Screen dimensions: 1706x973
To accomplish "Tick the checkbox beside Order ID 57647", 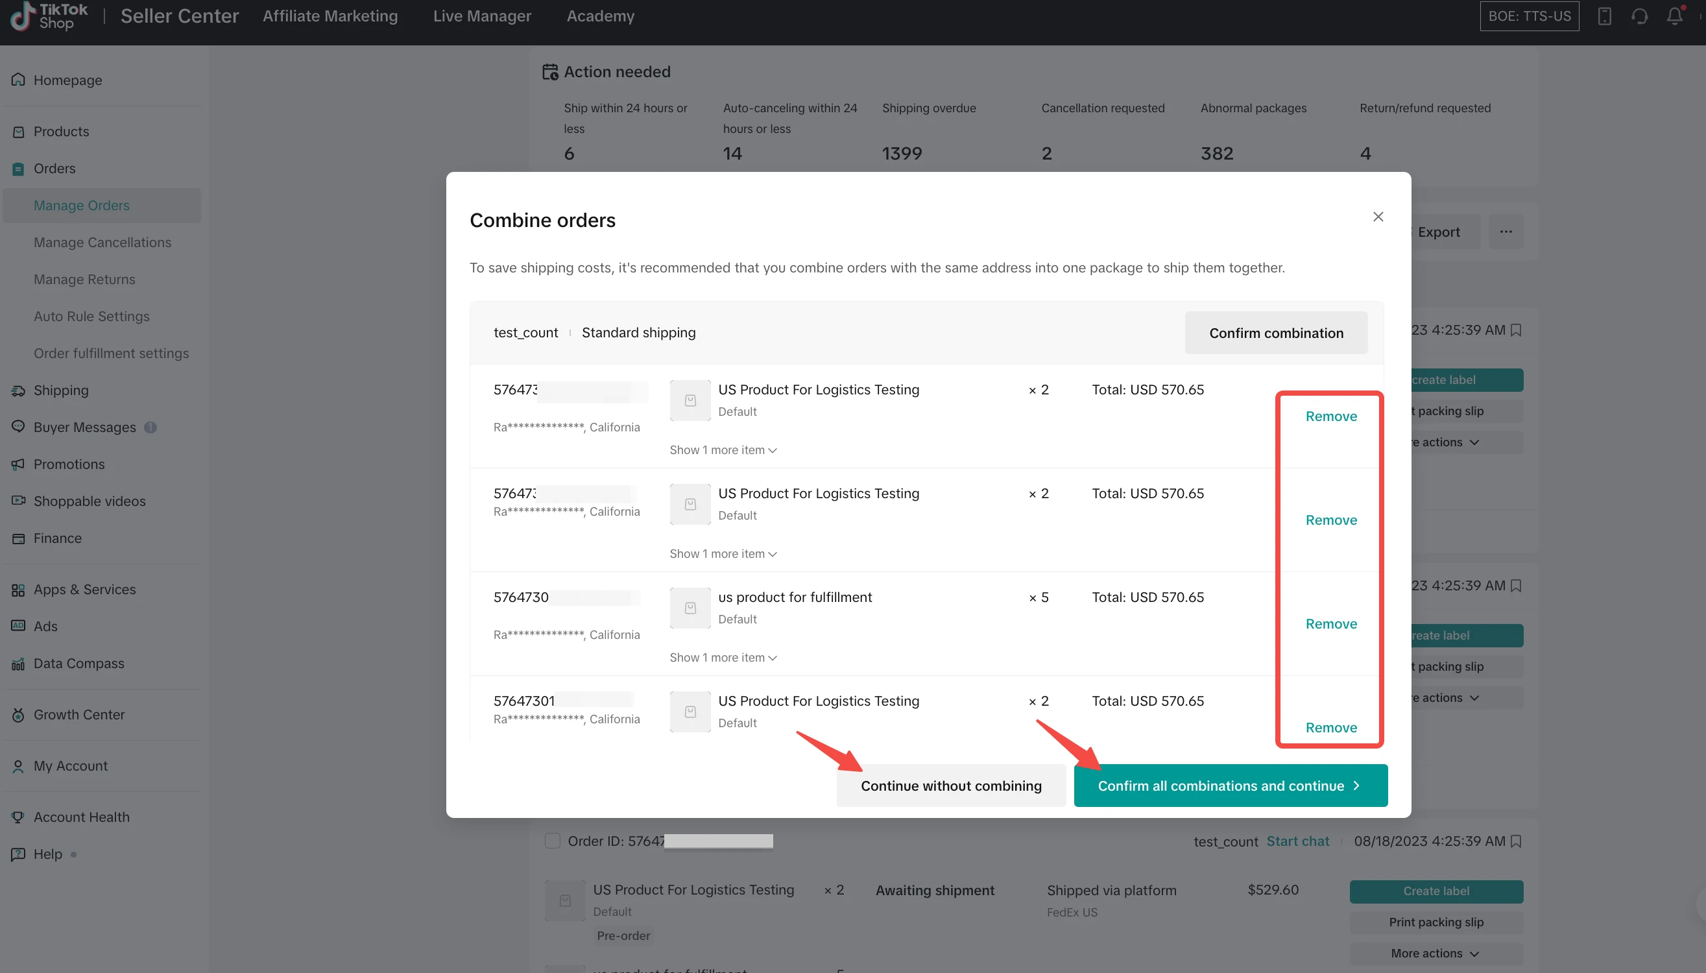I will [552, 841].
